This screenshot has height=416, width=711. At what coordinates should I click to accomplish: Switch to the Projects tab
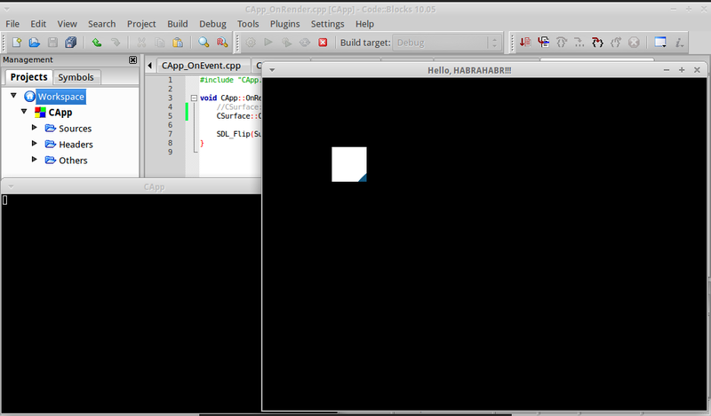[29, 77]
